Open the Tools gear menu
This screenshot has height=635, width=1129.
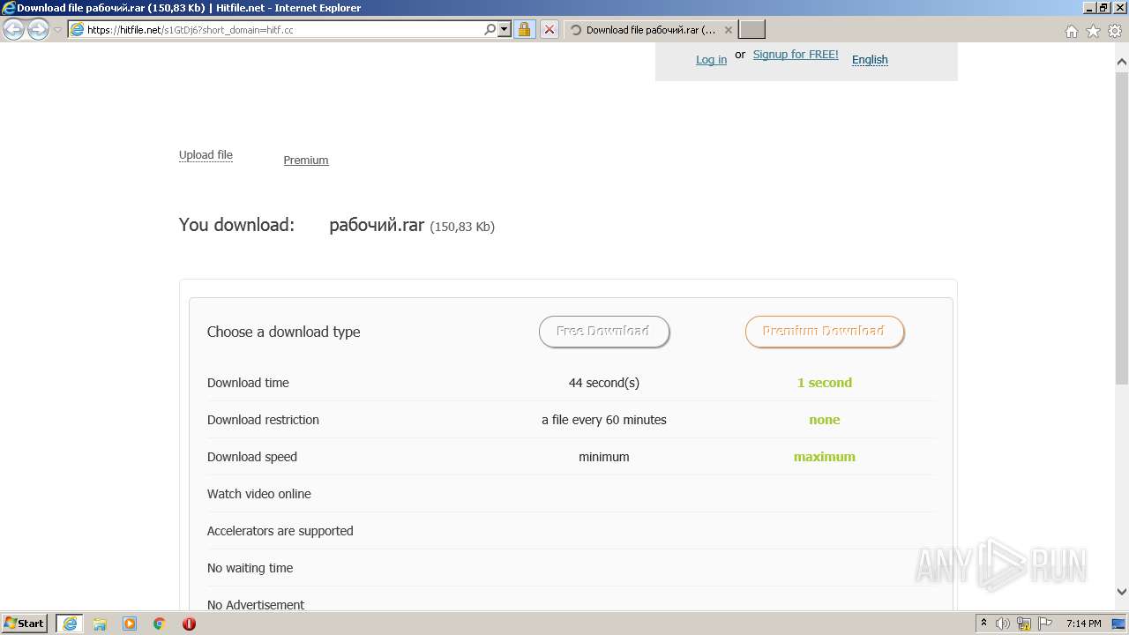(1115, 31)
